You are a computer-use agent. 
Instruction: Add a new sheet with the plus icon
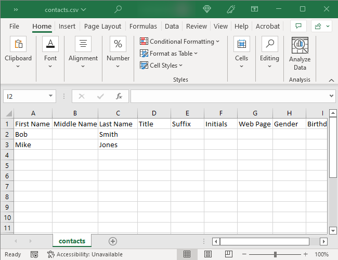pyautogui.click(x=113, y=241)
